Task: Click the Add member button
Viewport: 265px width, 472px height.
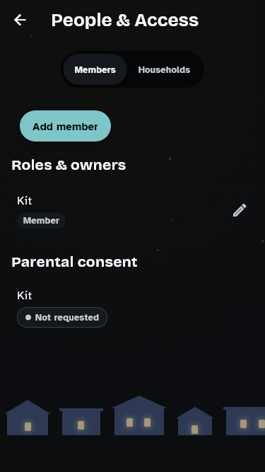Action: click(x=65, y=126)
